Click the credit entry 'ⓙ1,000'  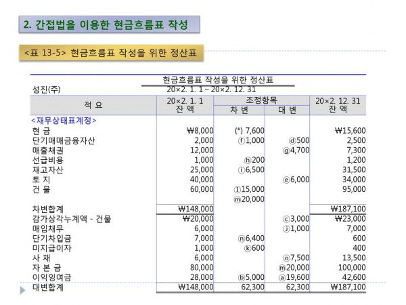(x=296, y=228)
